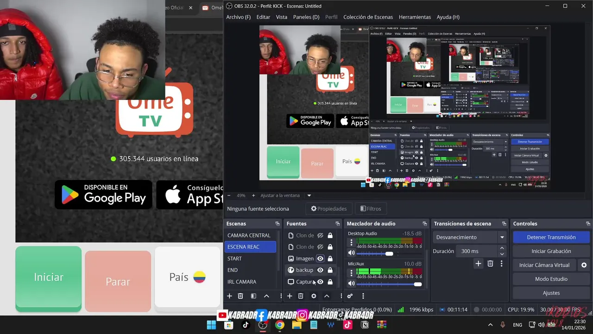Open scene filters icon in Escenas toolbar
This screenshot has width=593, height=334.
point(253,296)
